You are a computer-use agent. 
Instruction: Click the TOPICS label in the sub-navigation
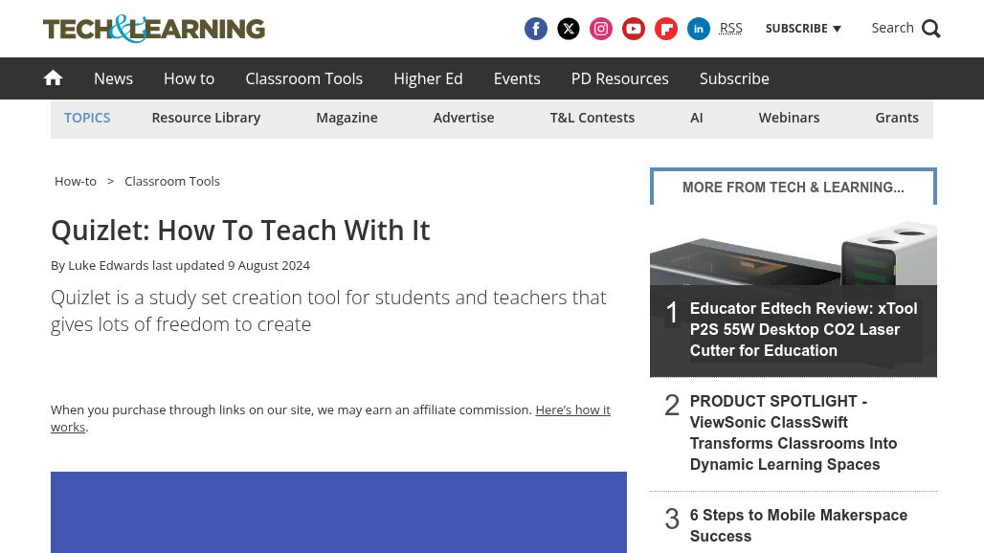(x=87, y=118)
